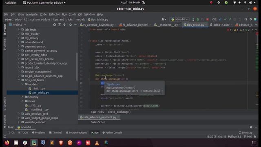
Task: Click Python 3.8 interpreter in status bar
Action: [234, 136]
